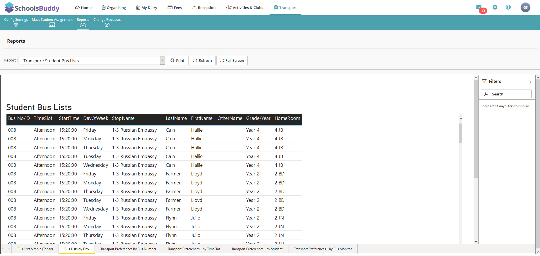Click the SchoolsBuddy logo
Viewport: 540px width, 256px height.
(x=32, y=8)
